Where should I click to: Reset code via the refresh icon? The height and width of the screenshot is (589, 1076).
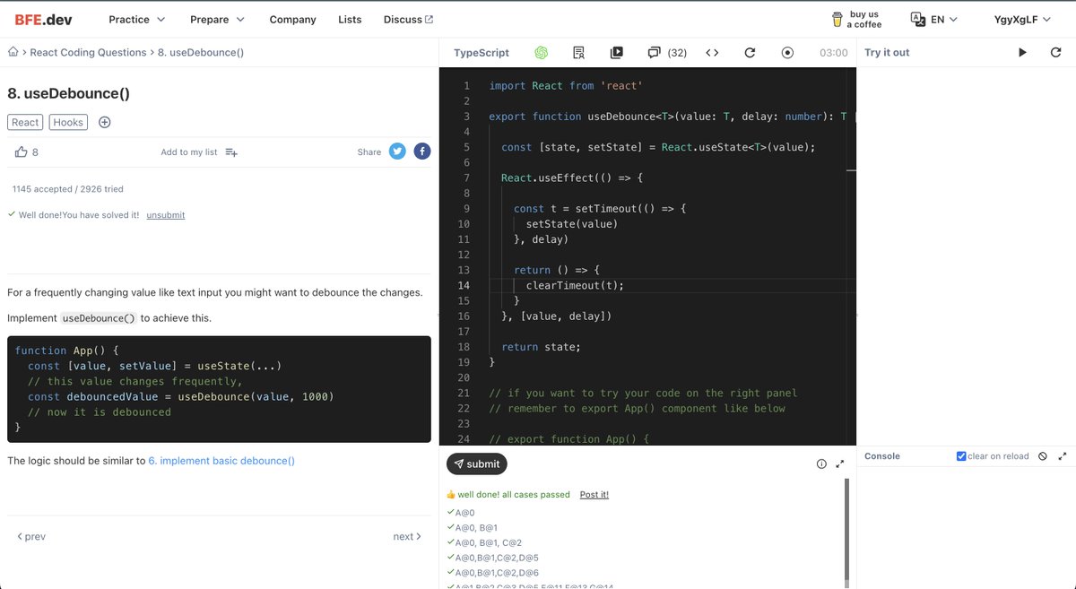(750, 52)
